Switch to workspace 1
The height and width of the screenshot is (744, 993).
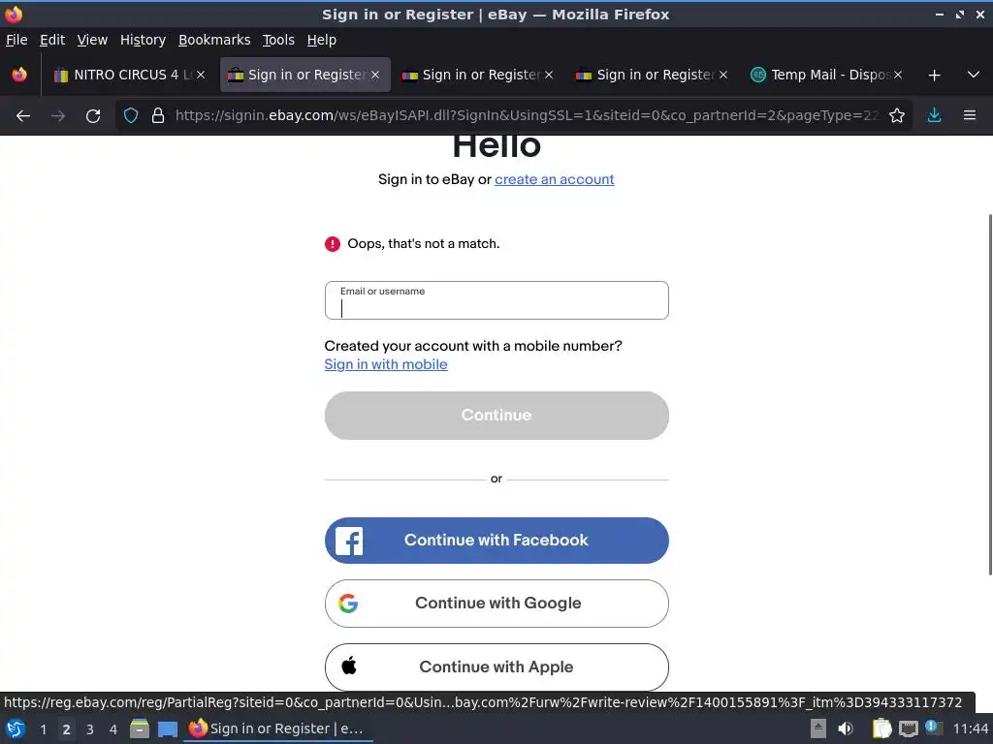[x=43, y=729]
